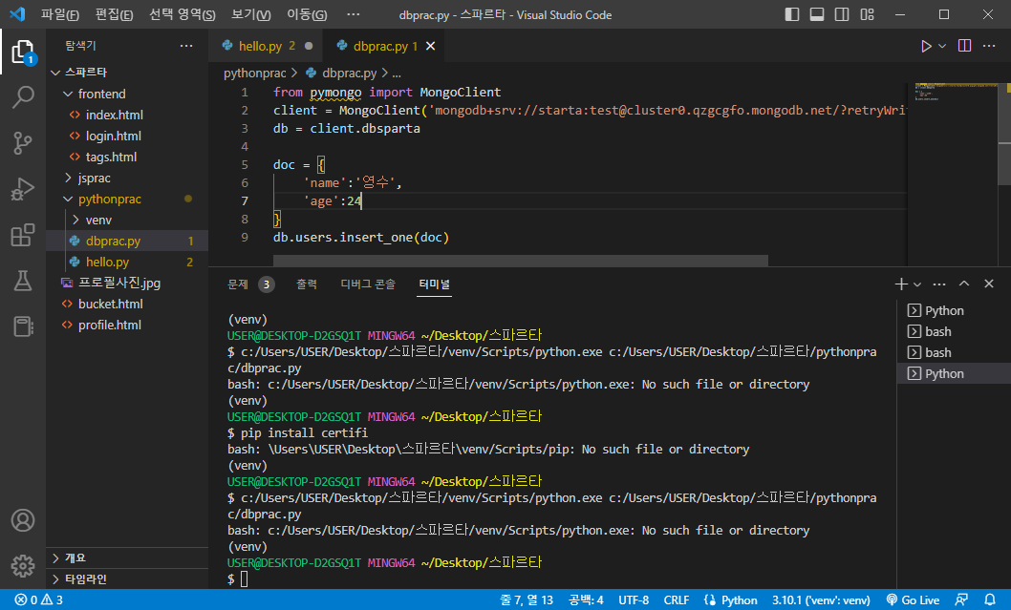Screen dimensions: 1011x610
Task: Open the Testing flask view
Action: click(x=23, y=281)
